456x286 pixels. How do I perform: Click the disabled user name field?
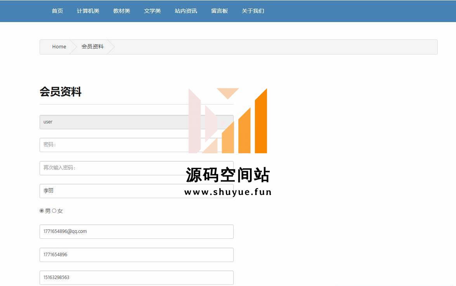coord(136,122)
